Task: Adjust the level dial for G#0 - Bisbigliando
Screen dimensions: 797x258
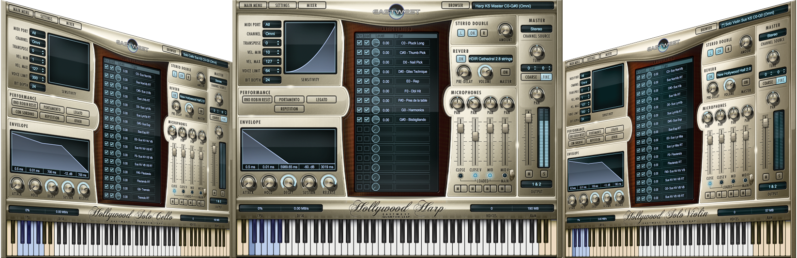Action: tap(375, 120)
